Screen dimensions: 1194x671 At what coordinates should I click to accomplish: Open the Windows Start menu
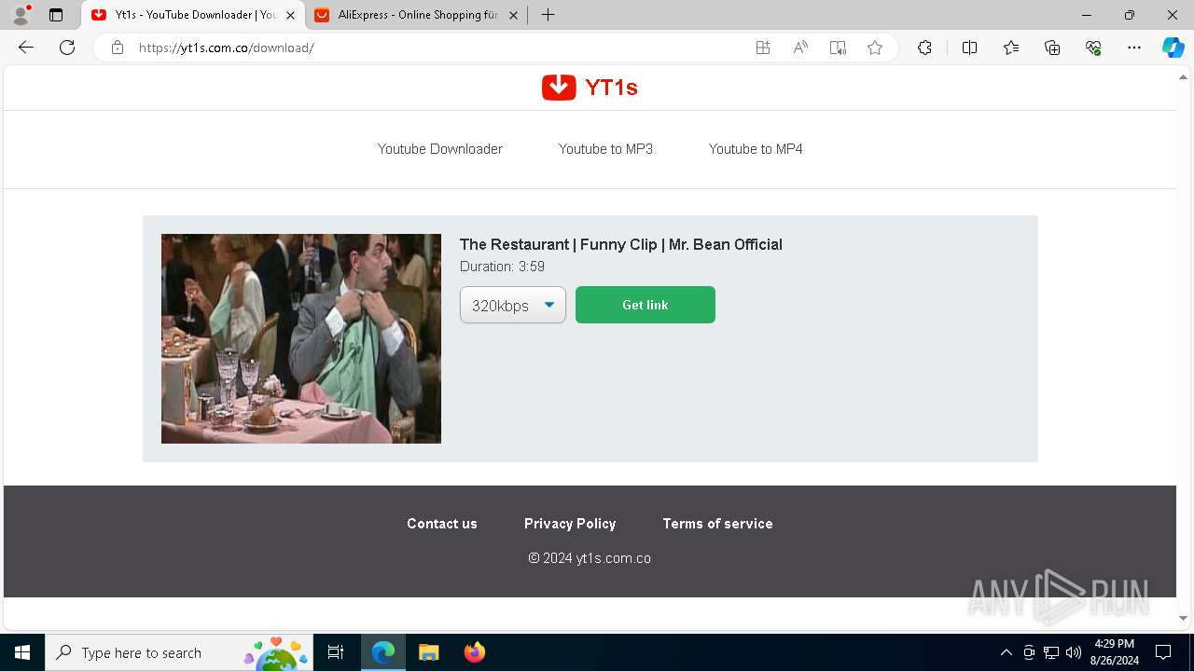pos(22,652)
